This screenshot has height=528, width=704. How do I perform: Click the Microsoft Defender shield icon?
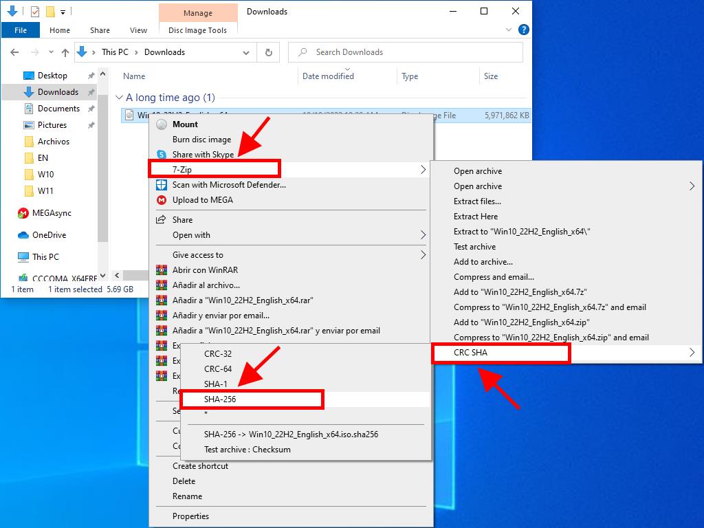[162, 185]
